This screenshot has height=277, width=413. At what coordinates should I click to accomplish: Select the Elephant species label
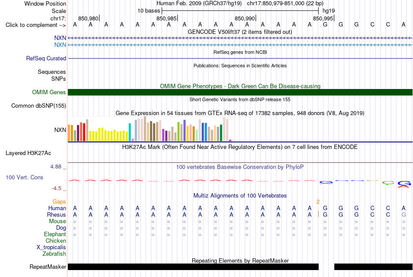click(55, 234)
